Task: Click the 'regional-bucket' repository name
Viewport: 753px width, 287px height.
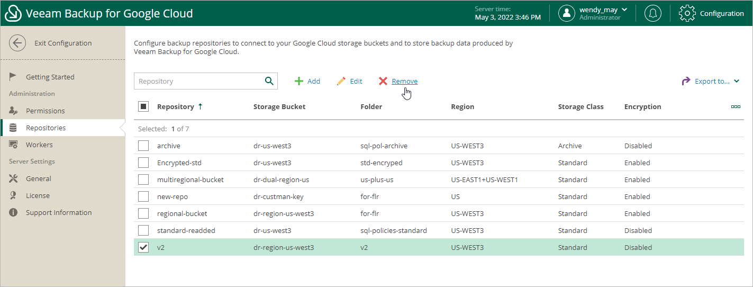Action: (182, 213)
